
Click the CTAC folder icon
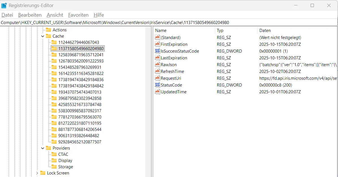click(54, 154)
